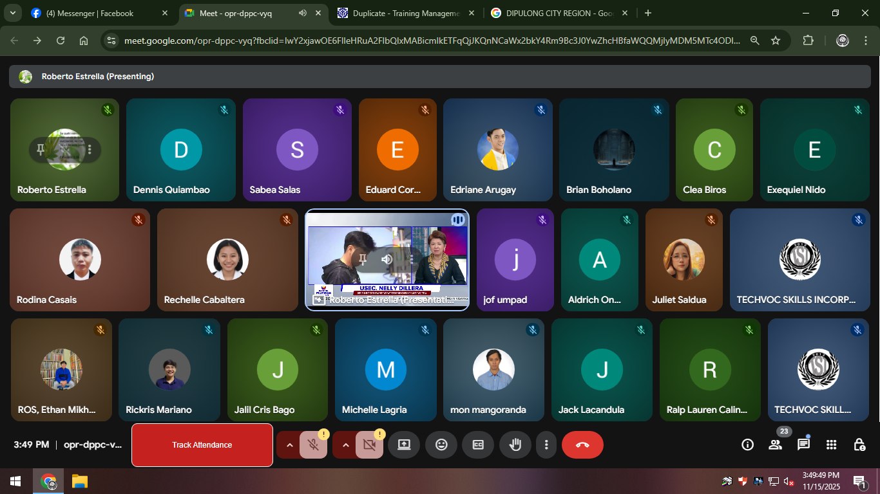Open Chrome profile avatar
This screenshot has width=880, height=494.
pyautogui.click(x=843, y=41)
